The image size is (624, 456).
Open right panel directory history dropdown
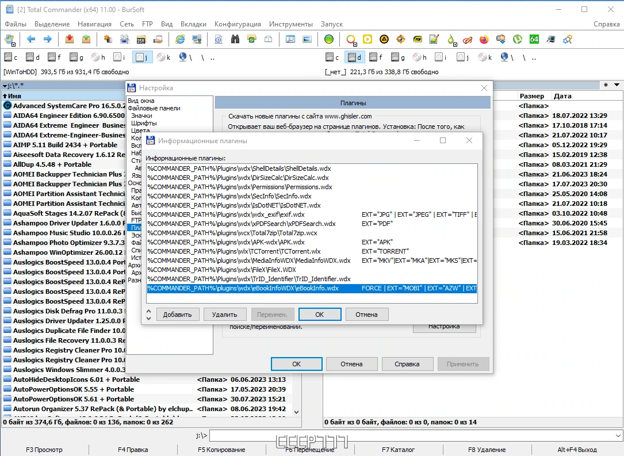(x=617, y=85)
